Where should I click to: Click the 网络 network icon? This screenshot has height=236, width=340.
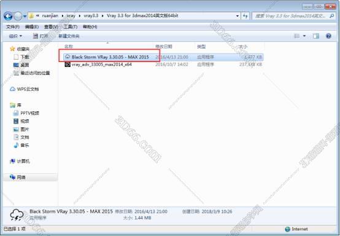(x=12, y=177)
